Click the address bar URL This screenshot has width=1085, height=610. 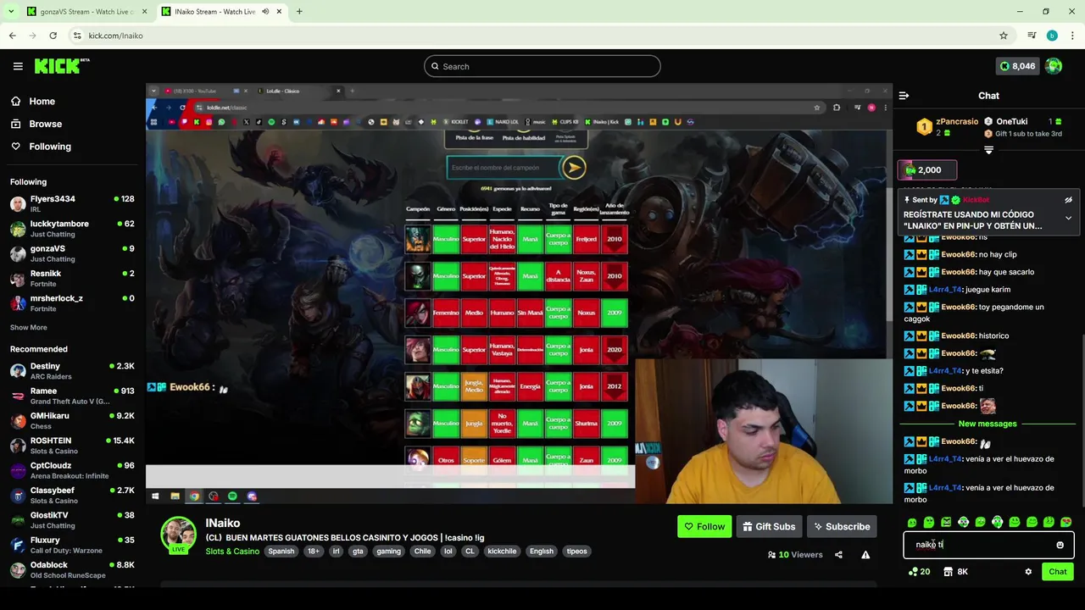pos(115,36)
